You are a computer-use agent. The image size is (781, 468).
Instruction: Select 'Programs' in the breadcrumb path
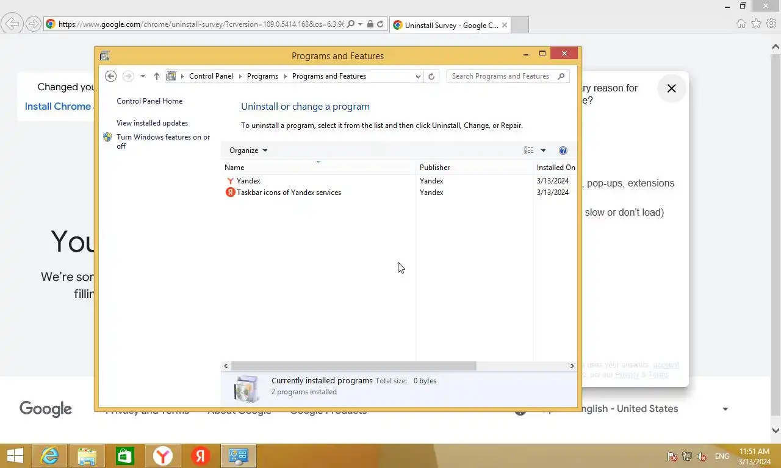tap(262, 76)
